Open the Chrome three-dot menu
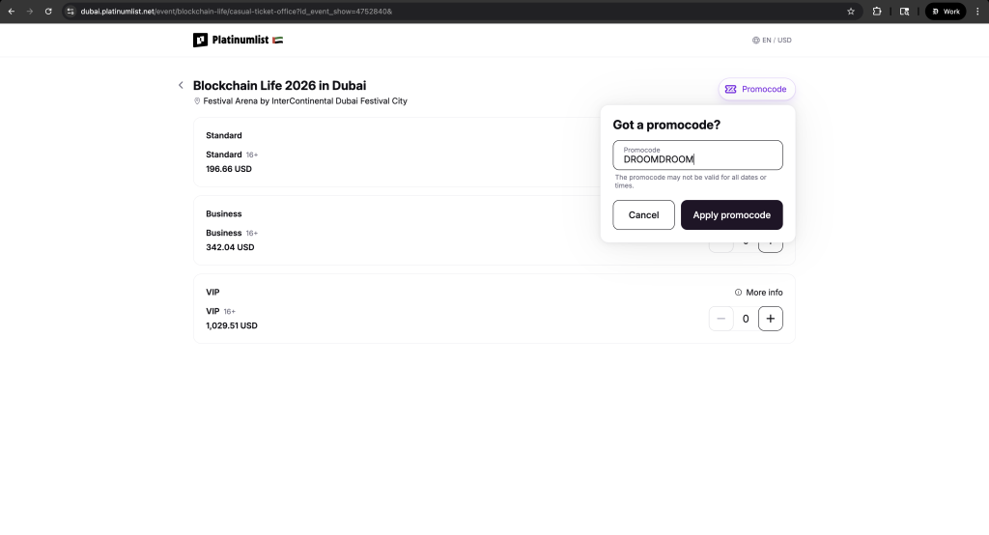The height and width of the screenshot is (535, 989). pyautogui.click(x=977, y=12)
